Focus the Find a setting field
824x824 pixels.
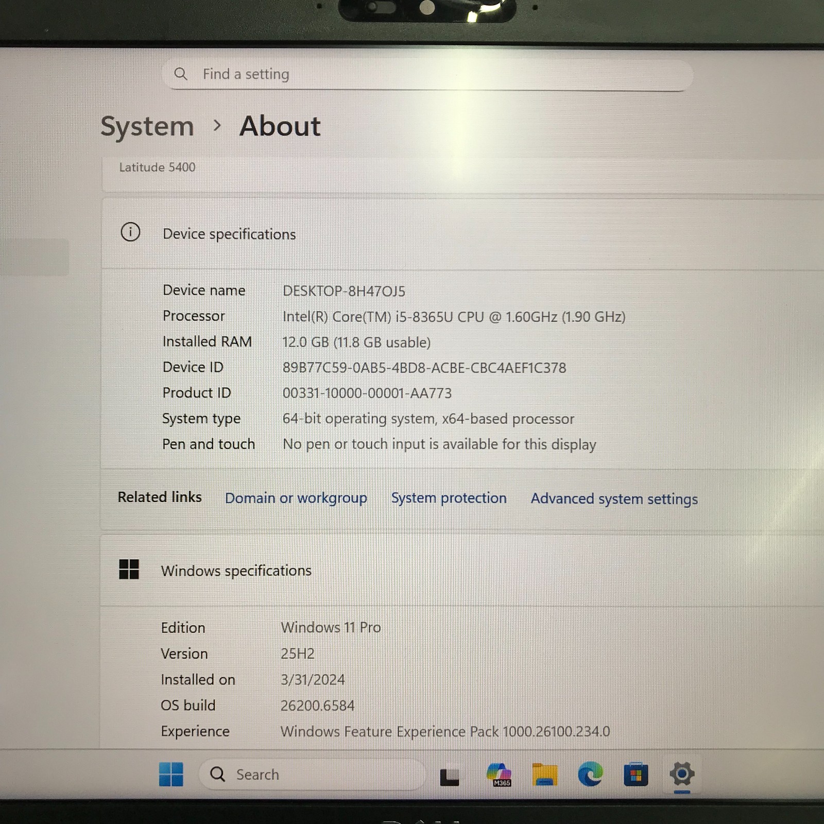pos(427,75)
